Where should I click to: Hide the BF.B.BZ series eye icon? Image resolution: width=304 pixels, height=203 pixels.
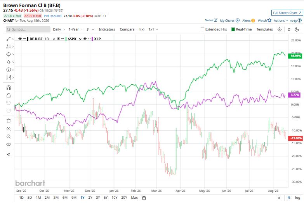[20, 39]
